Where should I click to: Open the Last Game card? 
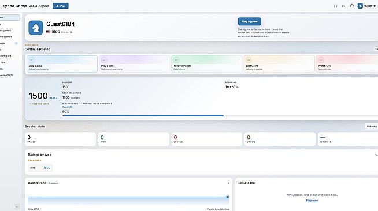279,64
